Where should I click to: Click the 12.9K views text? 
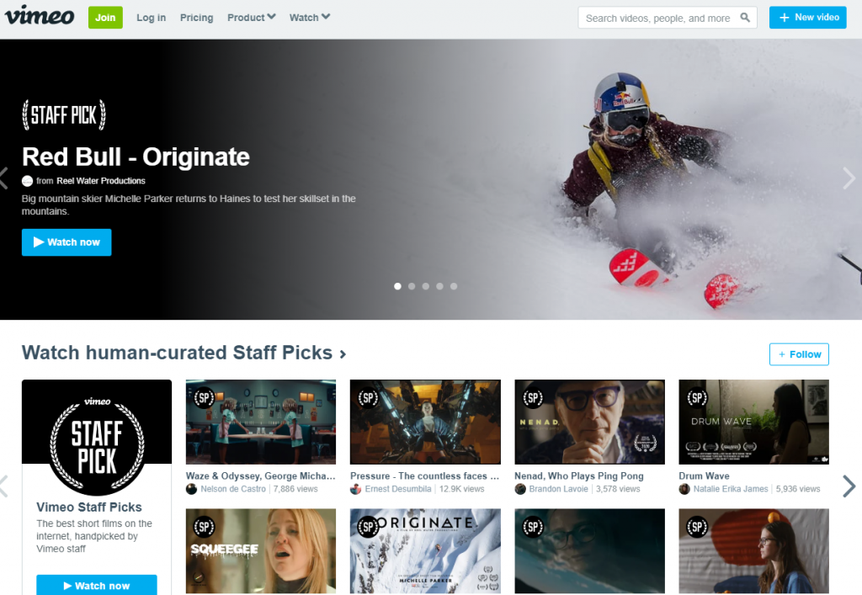(x=462, y=489)
